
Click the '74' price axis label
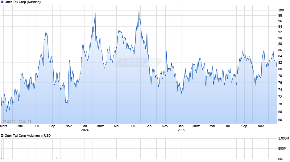click(x=280, y=90)
